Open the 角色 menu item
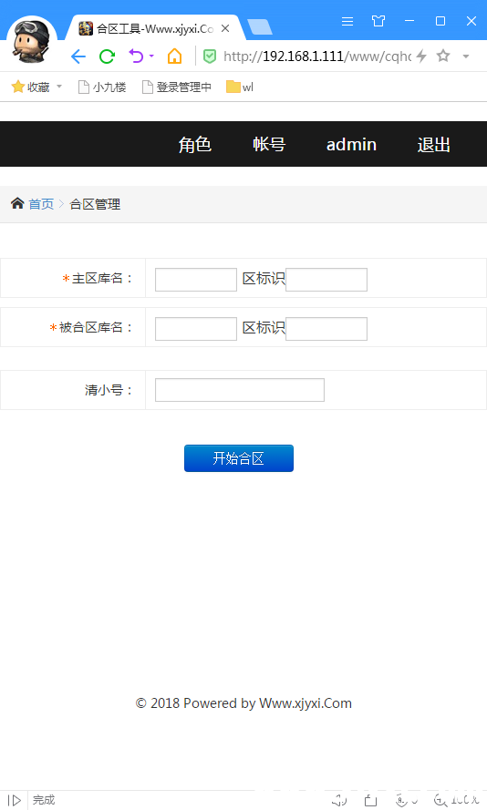Viewport: 487px width, 810px height. tap(195, 144)
